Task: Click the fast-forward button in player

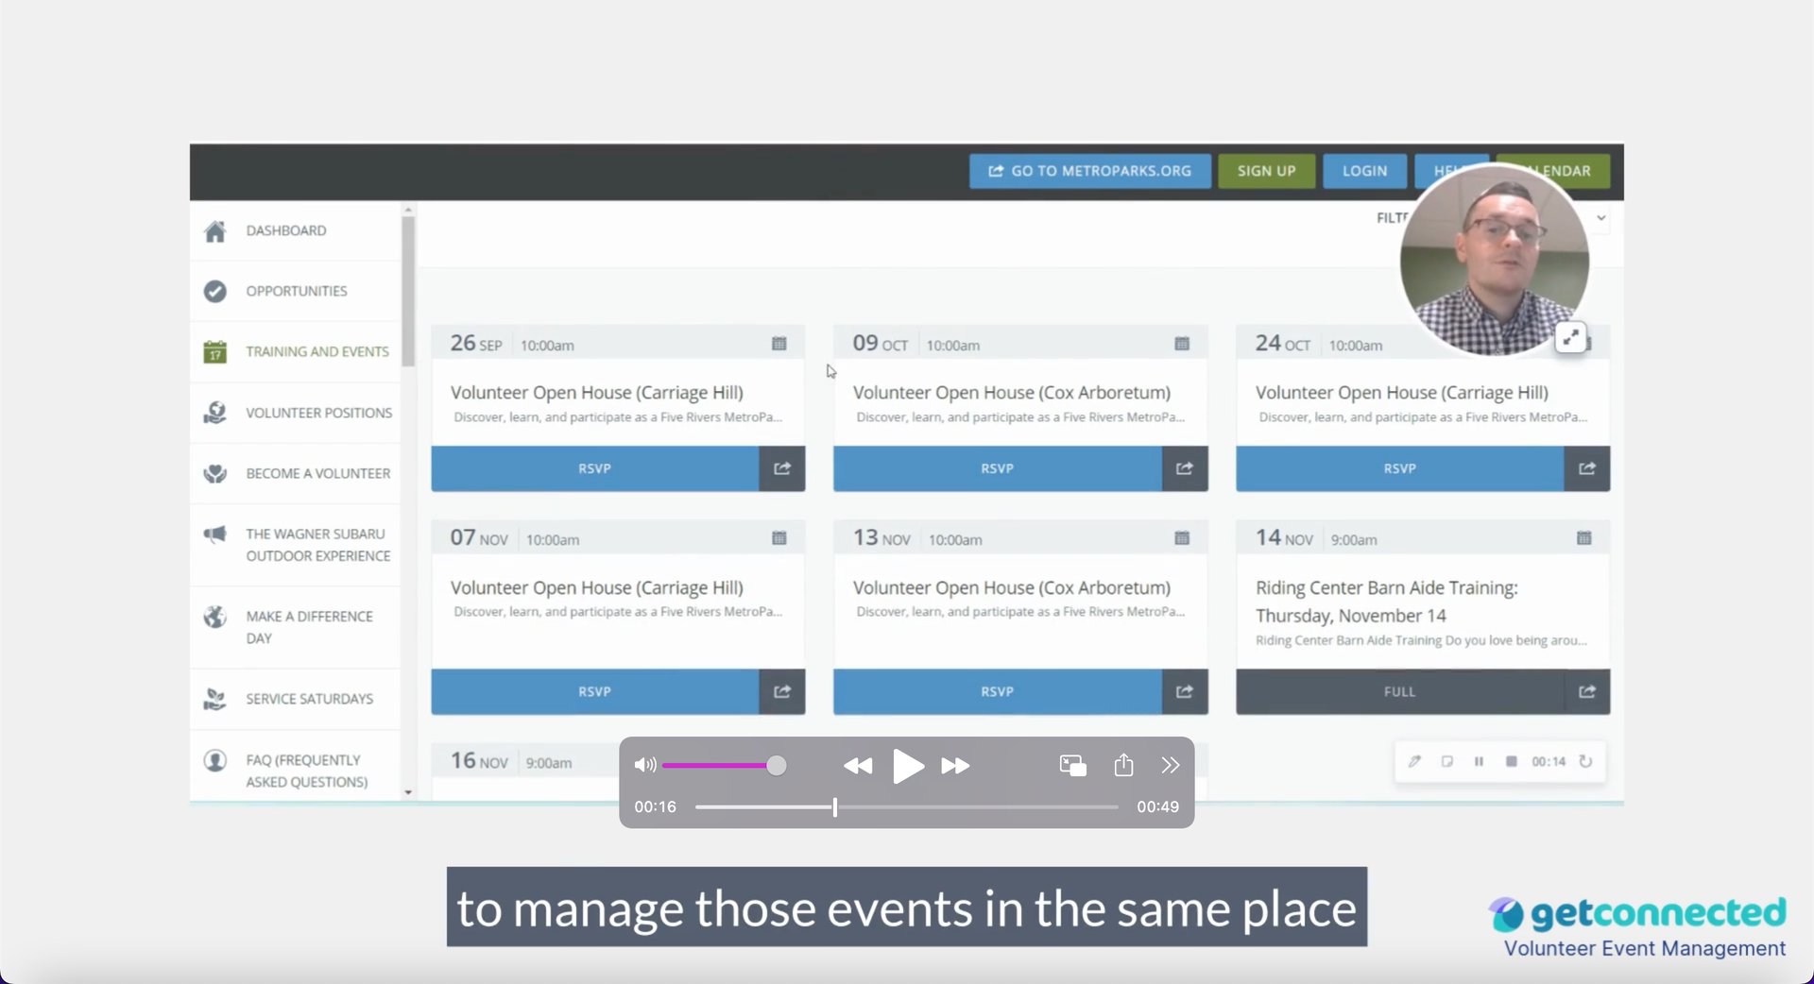Action: pyautogui.click(x=955, y=766)
